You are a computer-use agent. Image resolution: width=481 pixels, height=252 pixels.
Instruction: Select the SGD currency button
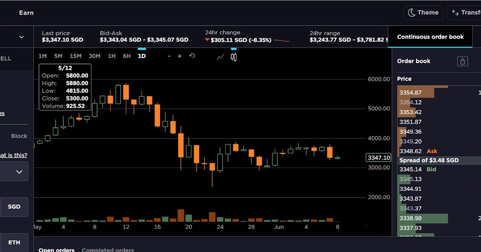[x=14, y=207]
